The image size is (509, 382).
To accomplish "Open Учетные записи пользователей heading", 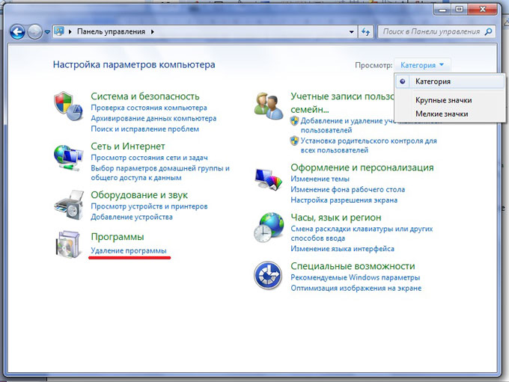I will [342, 102].
